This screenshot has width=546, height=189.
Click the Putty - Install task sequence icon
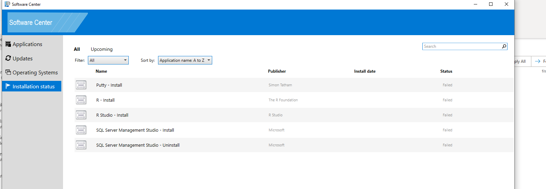click(x=81, y=85)
